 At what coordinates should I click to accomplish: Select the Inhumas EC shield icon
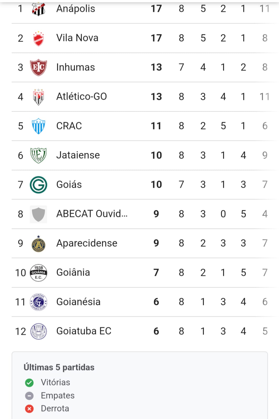pos(39,67)
